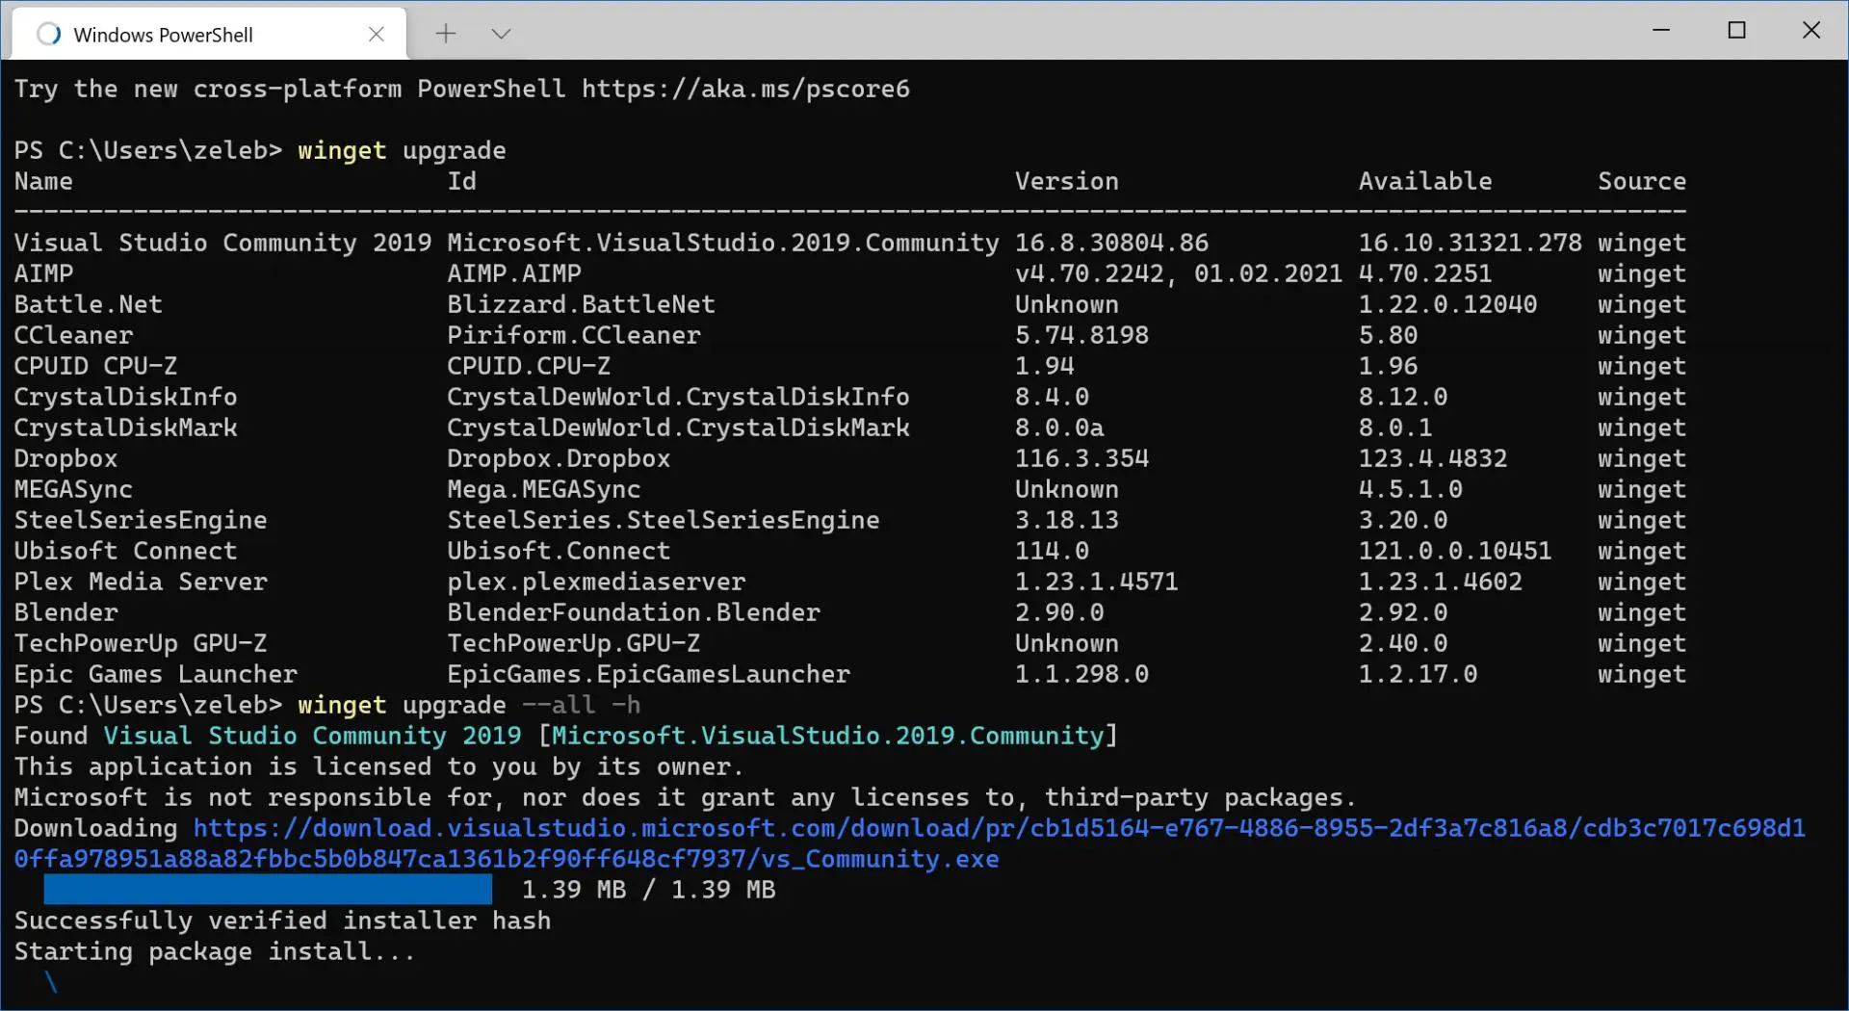This screenshot has height=1011, width=1849.
Task: Open the aka.ms/pscore6 link
Action: point(745,89)
